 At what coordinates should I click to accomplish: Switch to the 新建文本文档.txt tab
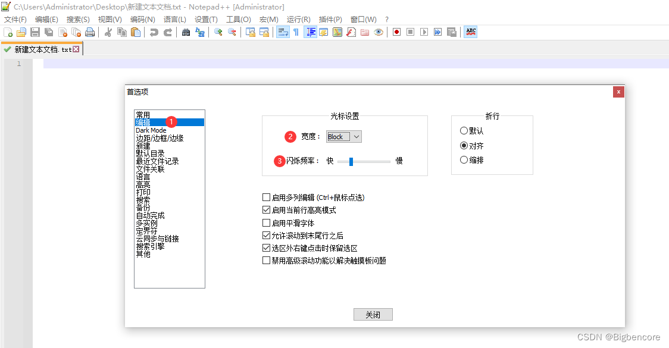pyautogui.click(x=37, y=50)
